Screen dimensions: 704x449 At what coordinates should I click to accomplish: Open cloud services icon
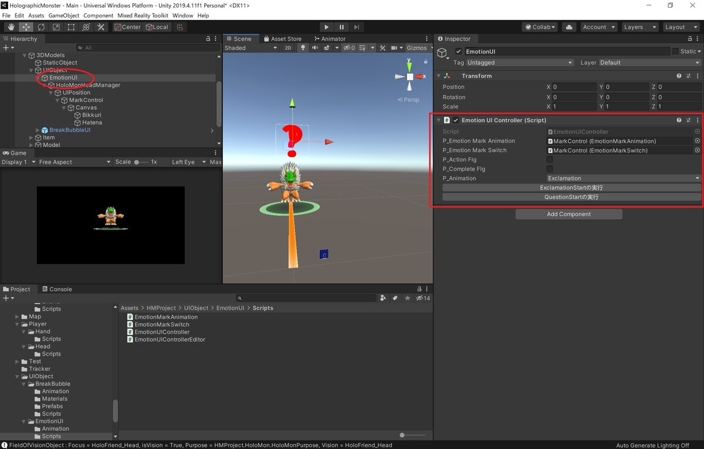click(x=568, y=27)
